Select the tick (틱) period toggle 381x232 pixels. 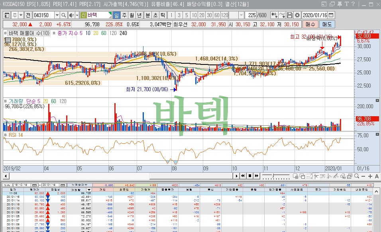pyautogui.click(x=163, y=15)
